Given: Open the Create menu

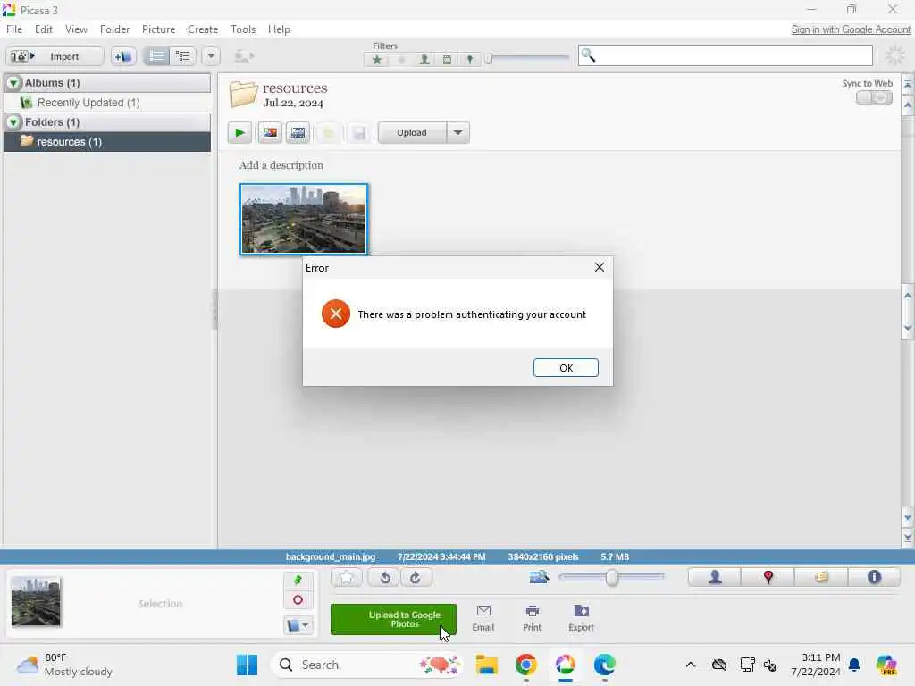Looking at the screenshot, I should 203,29.
